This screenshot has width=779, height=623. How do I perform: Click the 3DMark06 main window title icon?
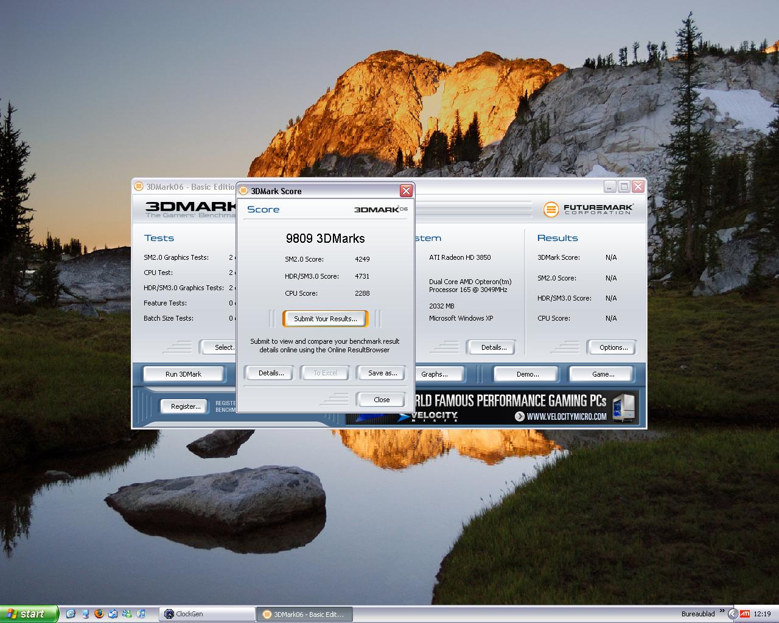click(138, 187)
